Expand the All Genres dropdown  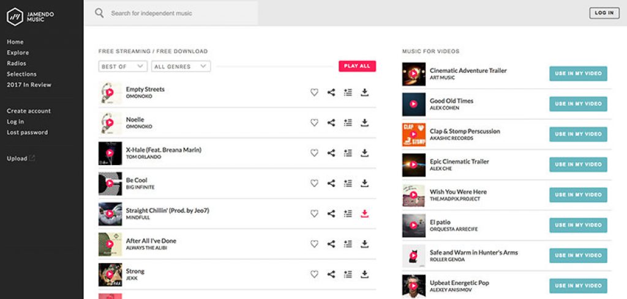pos(181,66)
